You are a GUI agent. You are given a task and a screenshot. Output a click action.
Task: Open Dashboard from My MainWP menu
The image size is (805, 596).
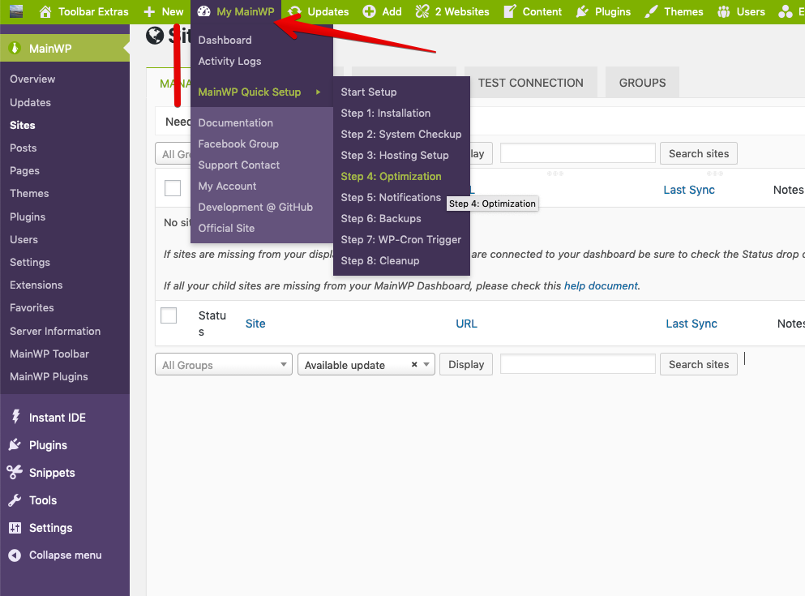tap(225, 40)
